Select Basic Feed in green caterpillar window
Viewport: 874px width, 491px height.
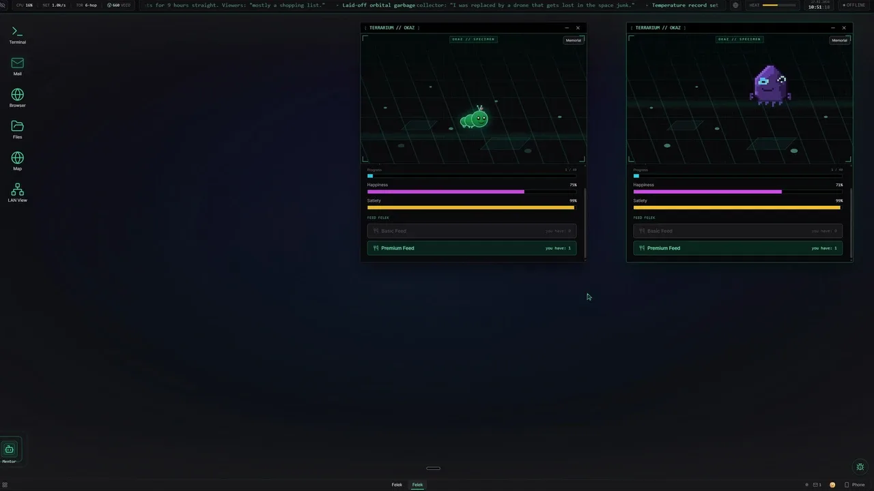[x=472, y=231]
